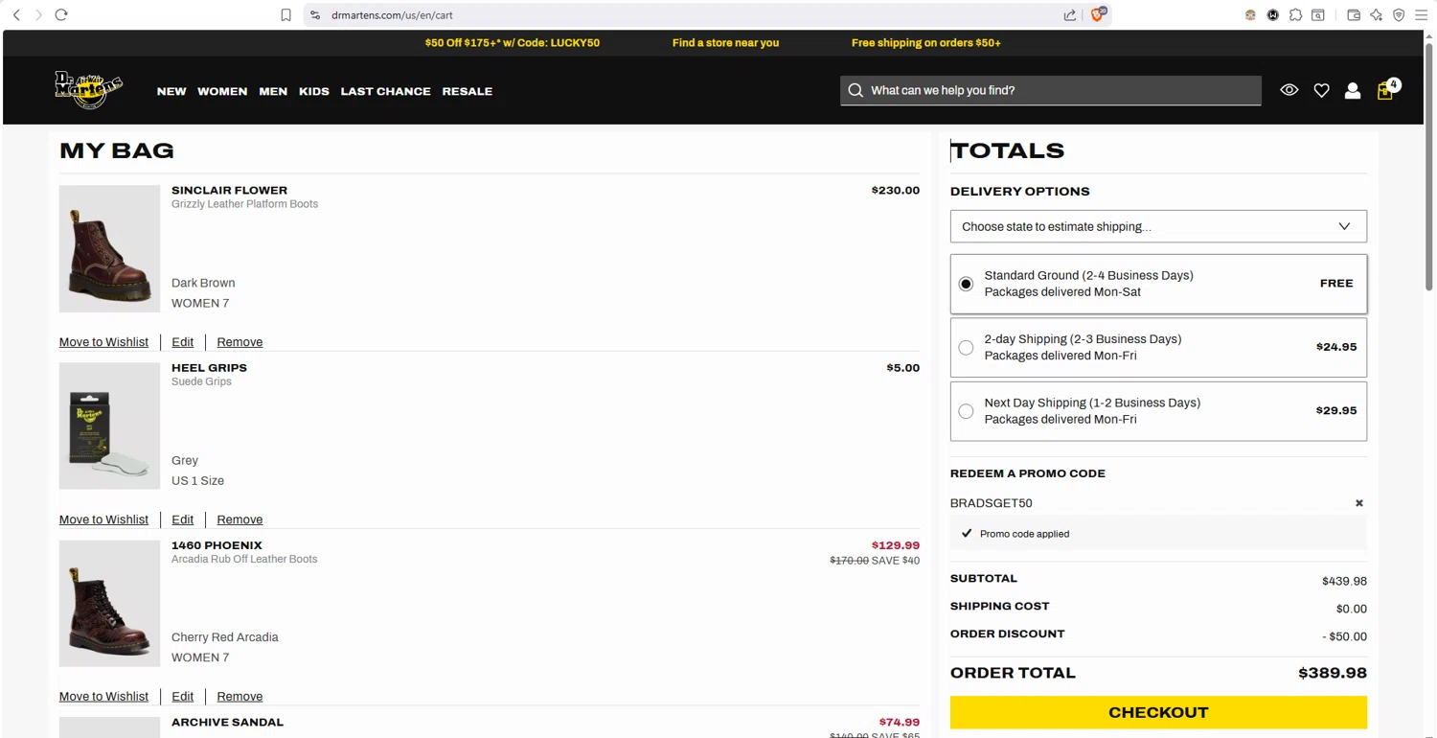This screenshot has width=1437, height=738.
Task: Open recently viewed eye icon
Action: point(1289,90)
